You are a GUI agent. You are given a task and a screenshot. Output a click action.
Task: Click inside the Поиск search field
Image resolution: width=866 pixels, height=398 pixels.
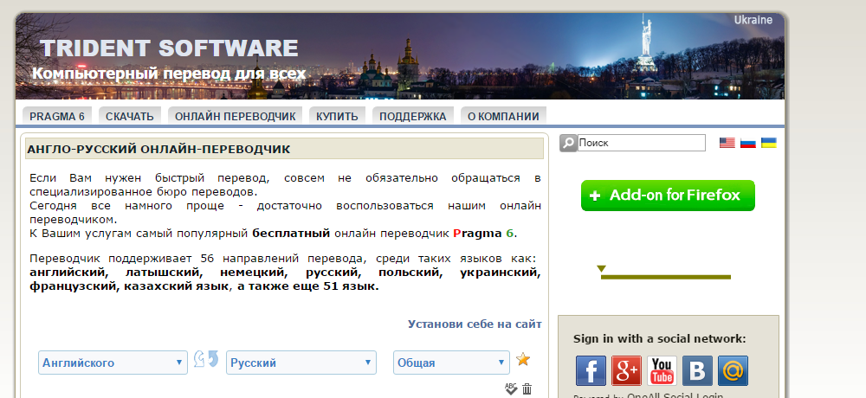click(x=641, y=143)
